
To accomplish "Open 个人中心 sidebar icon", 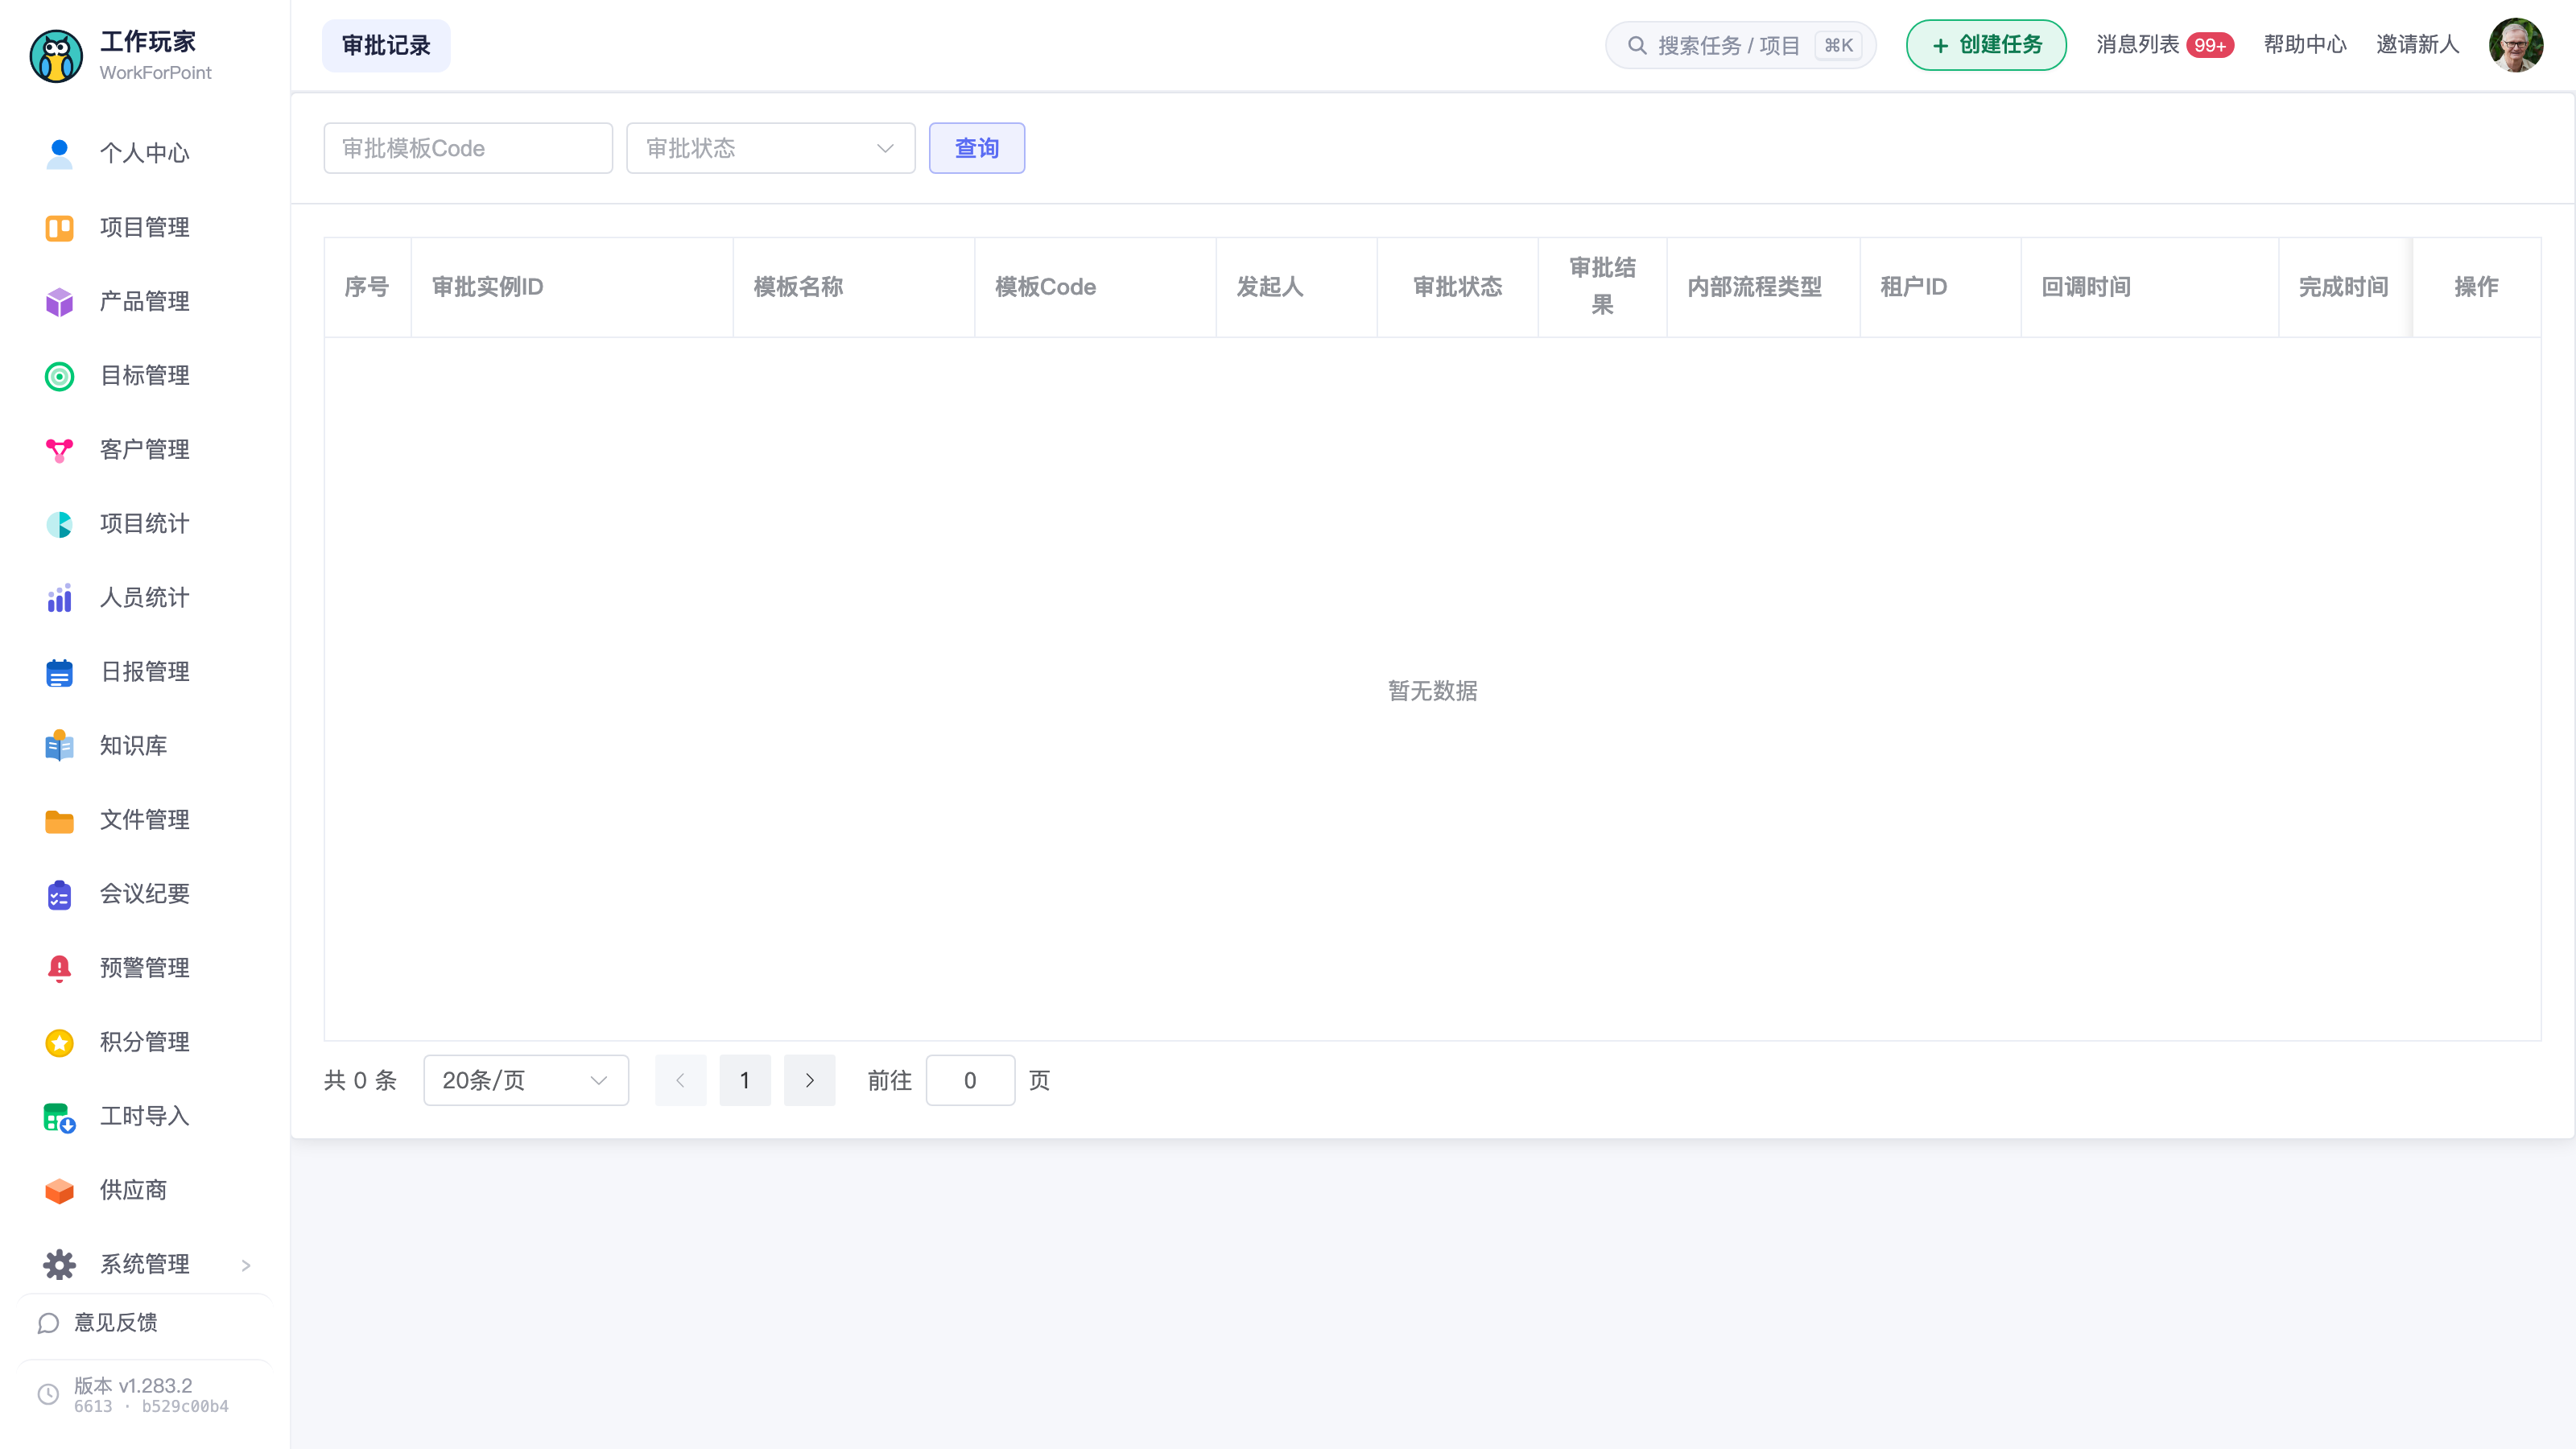I will (59, 153).
